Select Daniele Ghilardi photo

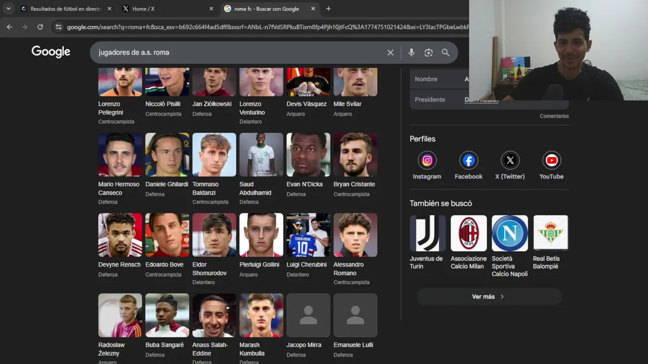167,155
